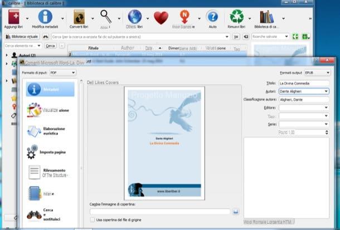Viewport: 340px width, 230px height.
Task: Open the Autori dropdown Dante Alighieri
Action: click(326, 91)
